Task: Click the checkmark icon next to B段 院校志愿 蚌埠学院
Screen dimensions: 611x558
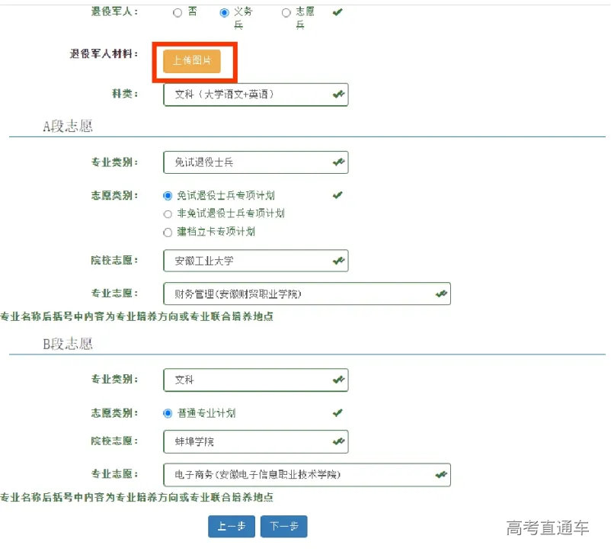Action: click(338, 441)
